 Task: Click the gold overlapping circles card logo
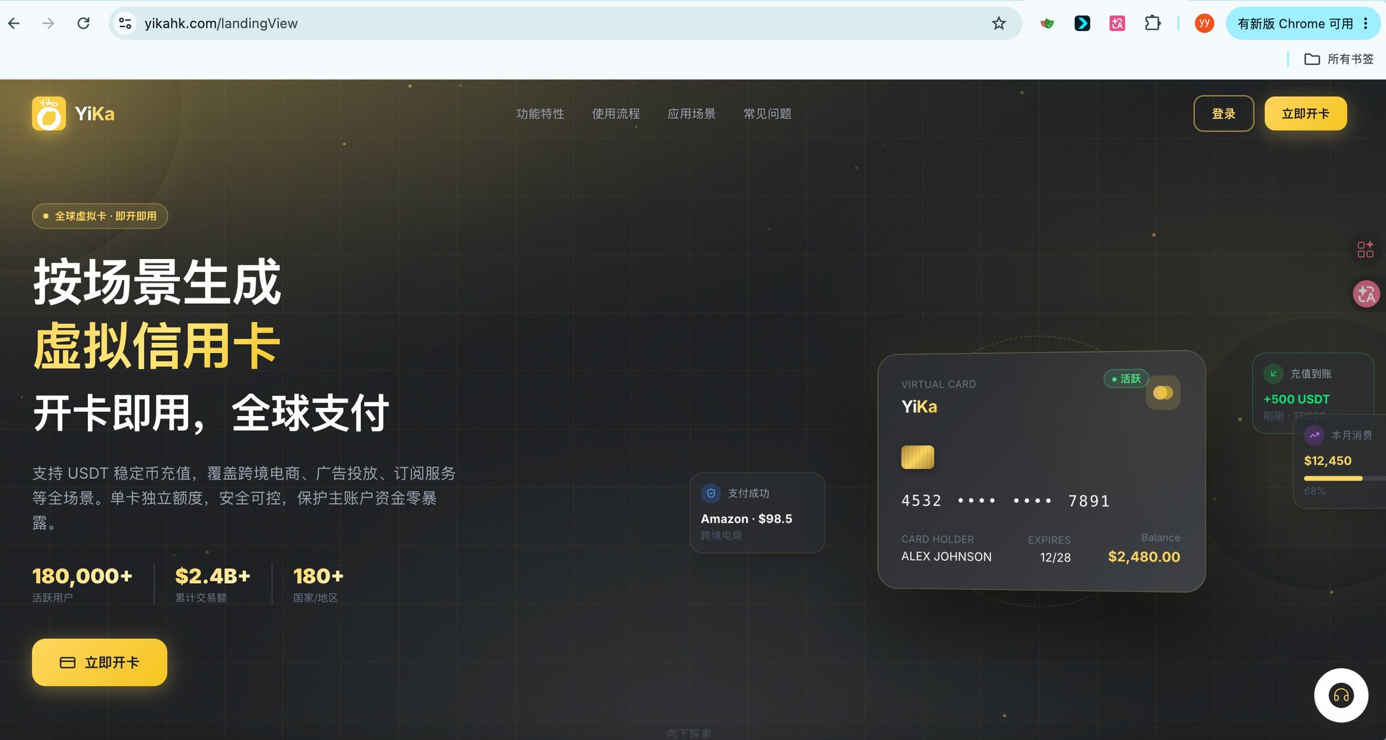(1163, 392)
